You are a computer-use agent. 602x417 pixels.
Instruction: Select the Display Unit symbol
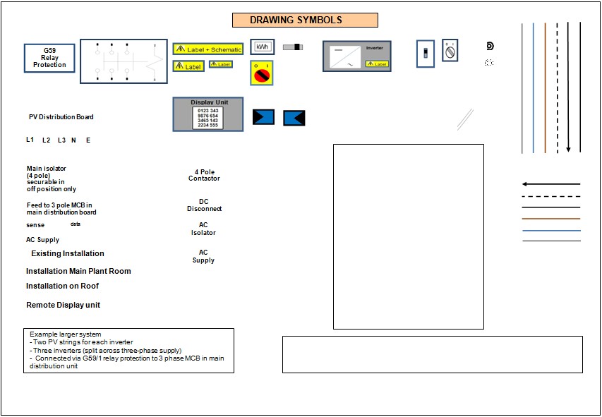pyautogui.click(x=208, y=114)
